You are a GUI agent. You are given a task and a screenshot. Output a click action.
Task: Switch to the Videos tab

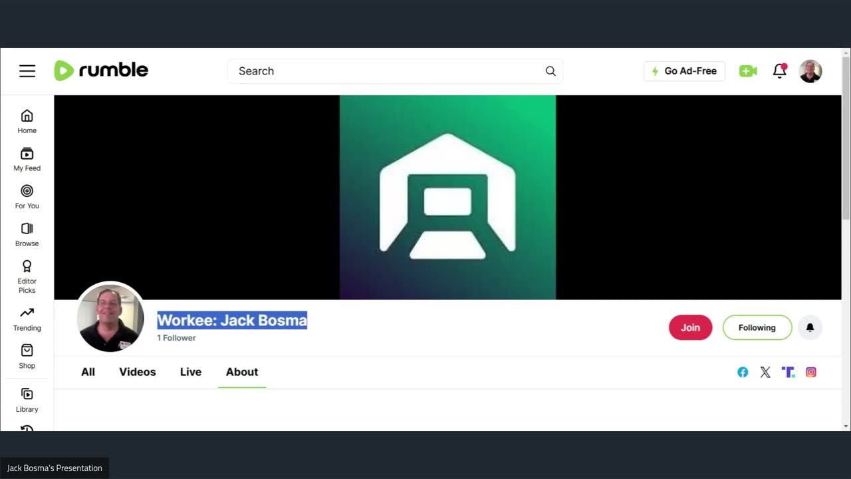(138, 372)
